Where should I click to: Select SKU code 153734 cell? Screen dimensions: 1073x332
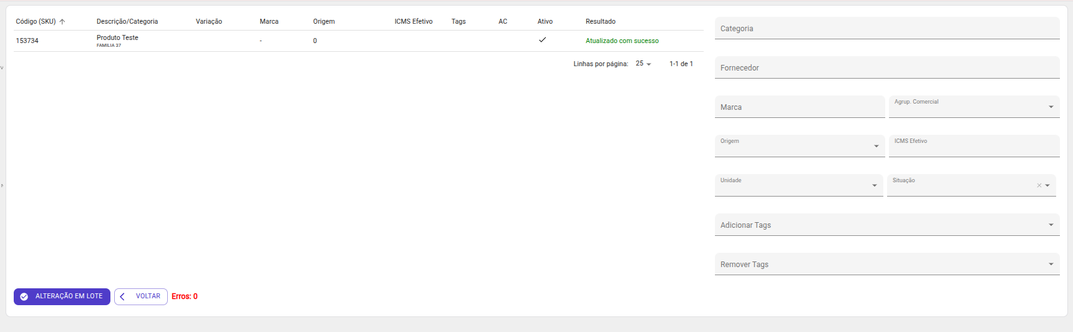point(27,41)
